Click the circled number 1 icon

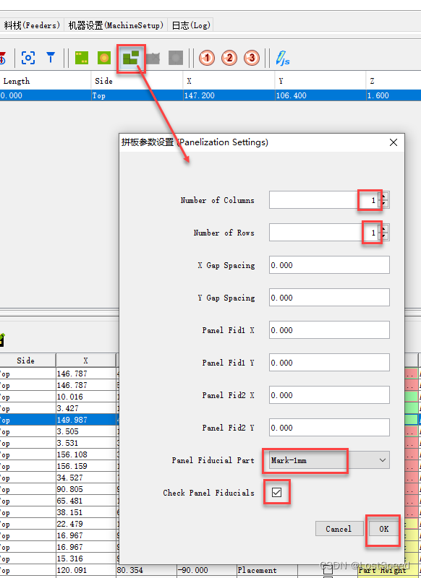click(x=207, y=58)
